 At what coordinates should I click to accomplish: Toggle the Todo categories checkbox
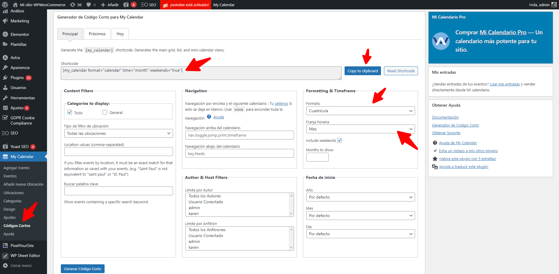[x=70, y=112]
